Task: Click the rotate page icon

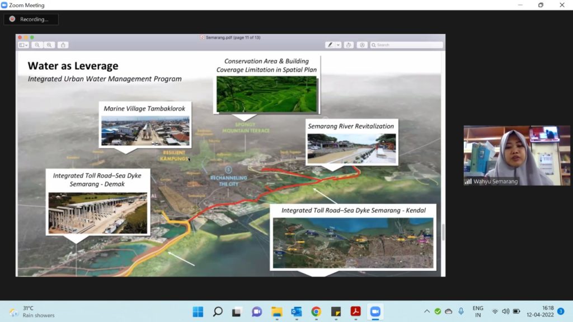Action: [349, 45]
